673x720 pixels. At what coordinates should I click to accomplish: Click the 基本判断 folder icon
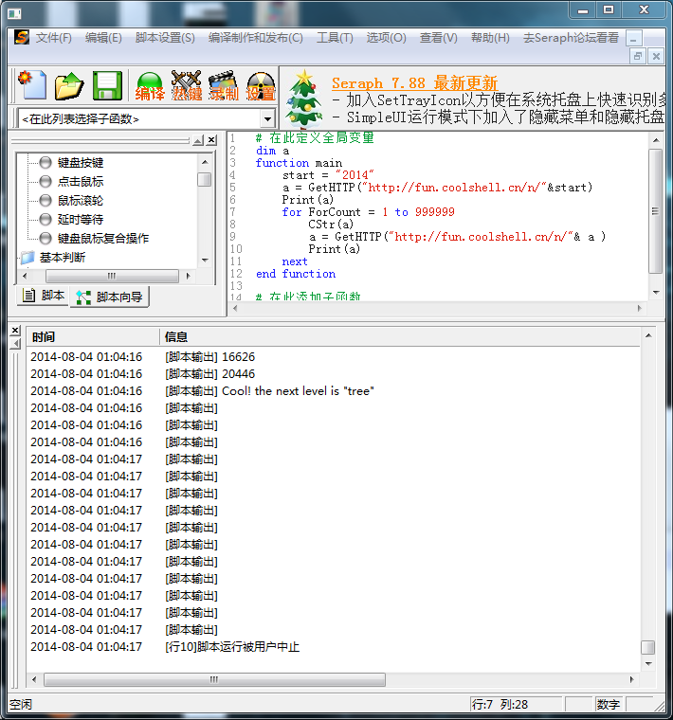click(27, 258)
